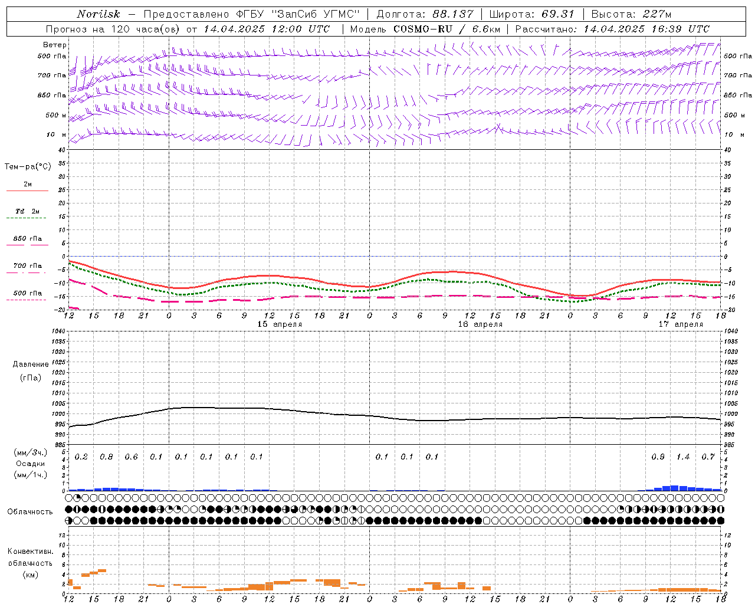755x604 pixels.
Task: Click the 500 гПа temperature legend dashed line
Action: (x=26, y=300)
